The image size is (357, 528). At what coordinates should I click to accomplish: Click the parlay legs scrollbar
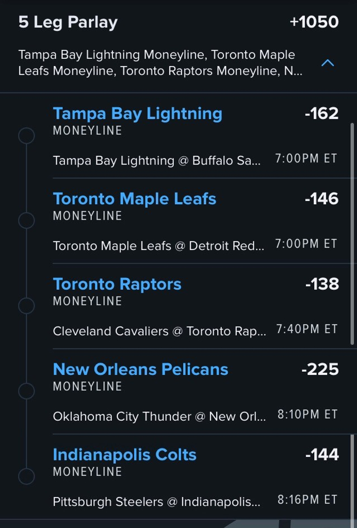(352, 232)
